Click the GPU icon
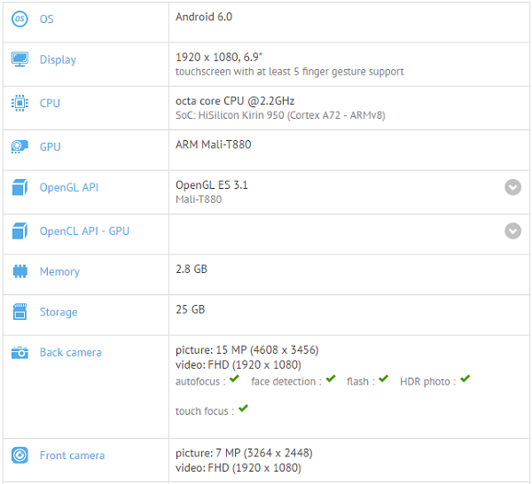 click(x=20, y=146)
